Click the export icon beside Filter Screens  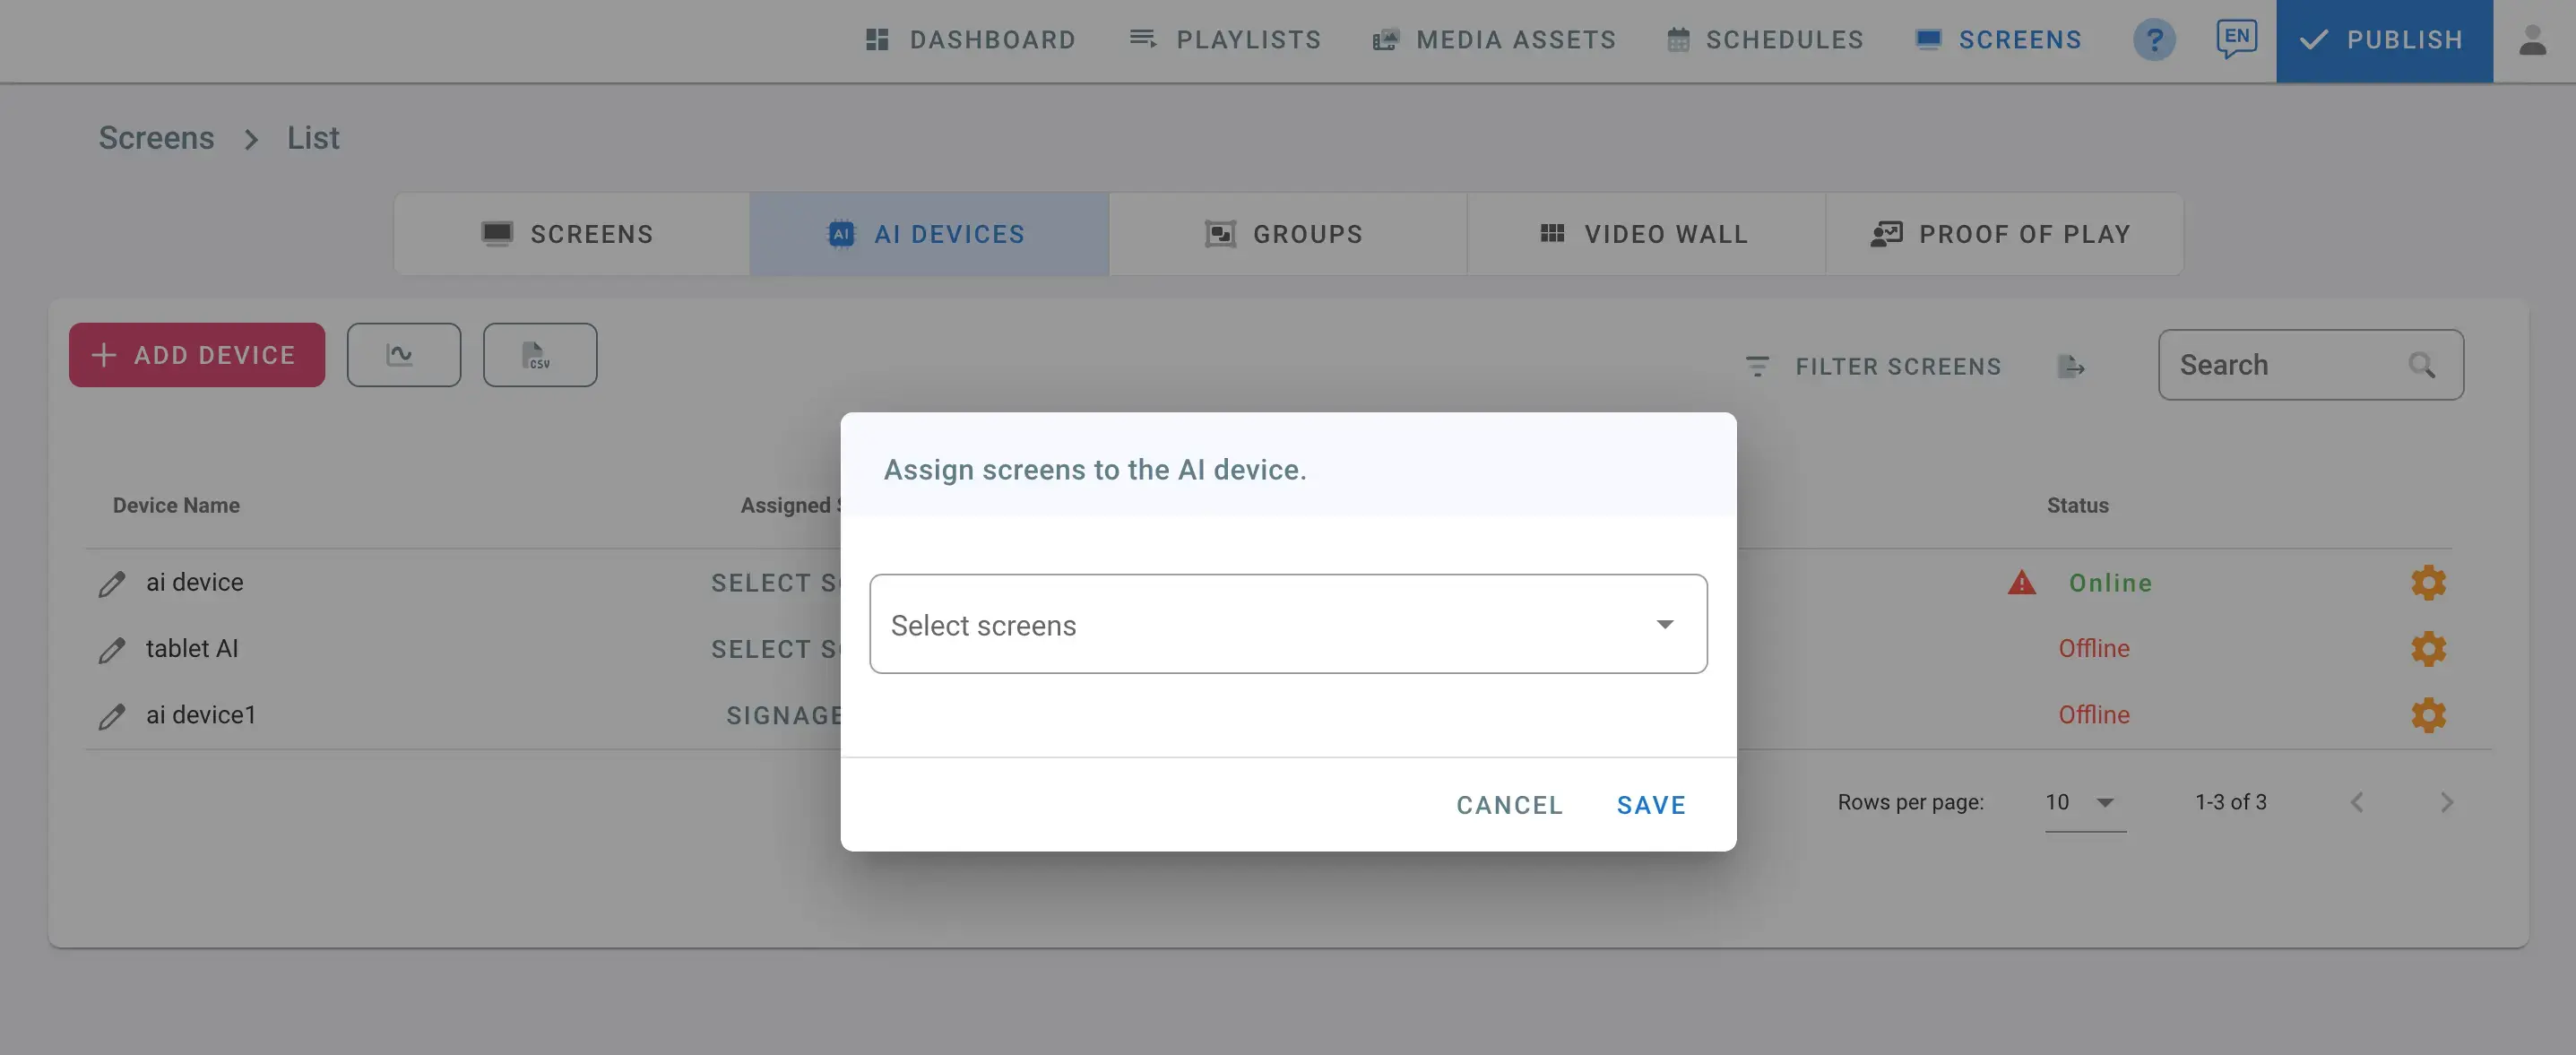click(2071, 367)
